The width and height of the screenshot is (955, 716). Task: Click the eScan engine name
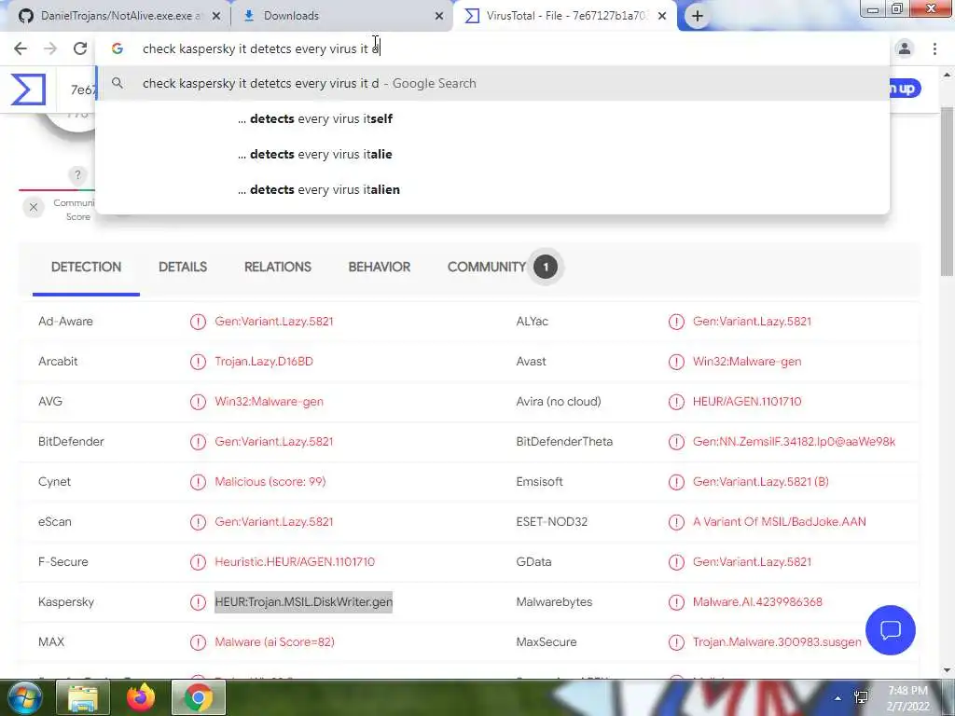coord(54,522)
